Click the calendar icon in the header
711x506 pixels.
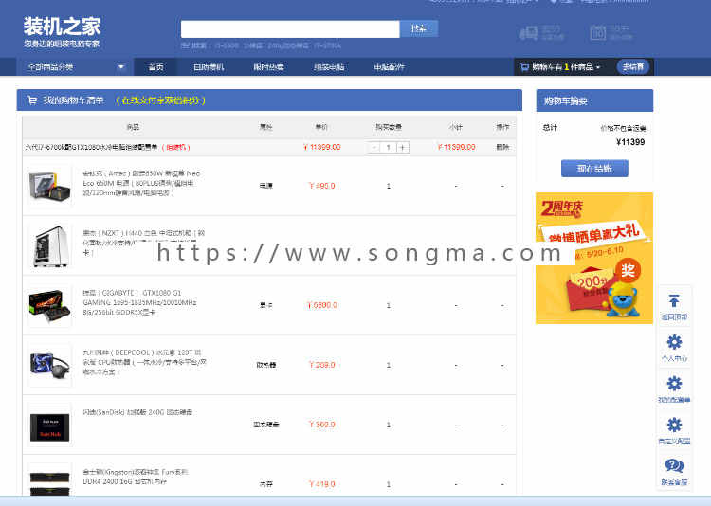(597, 32)
